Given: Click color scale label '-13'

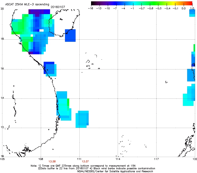Looking at the screenshot, I should pyautogui.click(x=99, y=9).
